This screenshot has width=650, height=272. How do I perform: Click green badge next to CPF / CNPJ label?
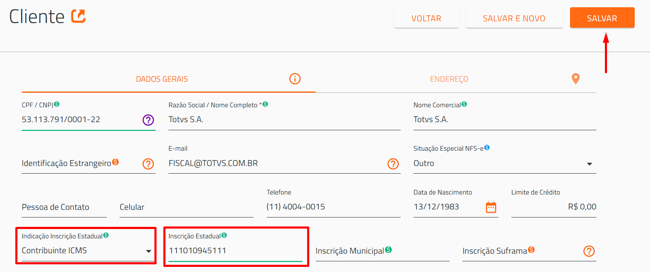pyautogui.click(x=57, y=104)
